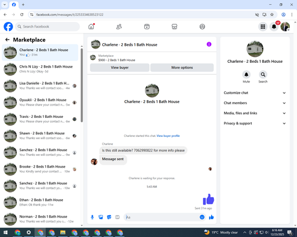Image resolution: width=297 pixels, height=237 pixels.
Task: Attach a photo using the image icon
Action: tap(101, 217)
